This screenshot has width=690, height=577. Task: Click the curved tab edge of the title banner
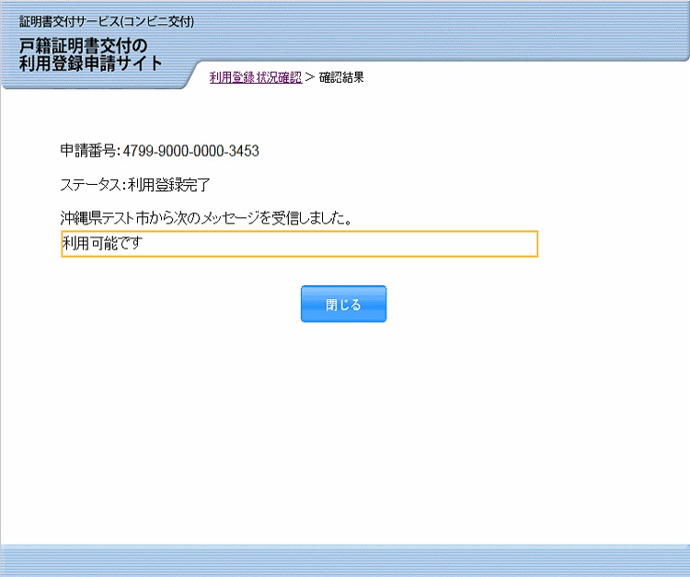point(190,72)
